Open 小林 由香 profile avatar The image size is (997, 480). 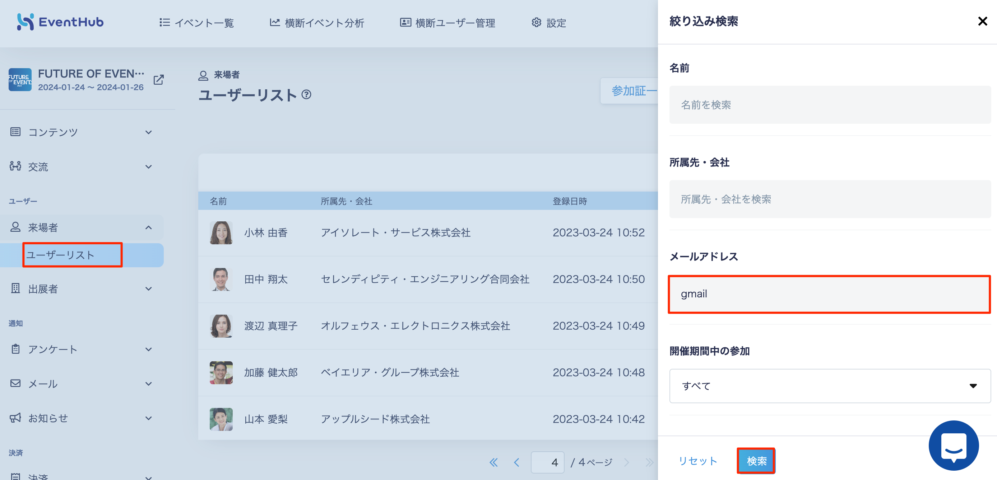click(x=221, y=233)
